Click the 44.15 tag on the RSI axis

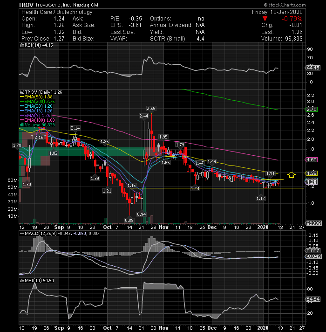tap(313, 68)
